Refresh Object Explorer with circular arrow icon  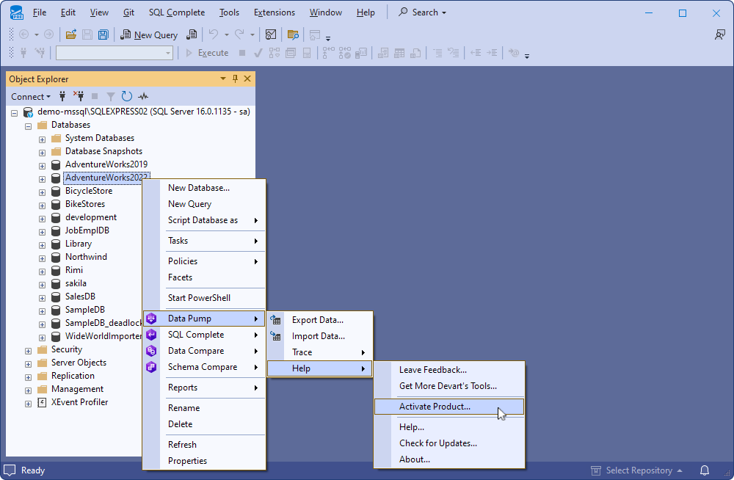(x=126, y=96)
